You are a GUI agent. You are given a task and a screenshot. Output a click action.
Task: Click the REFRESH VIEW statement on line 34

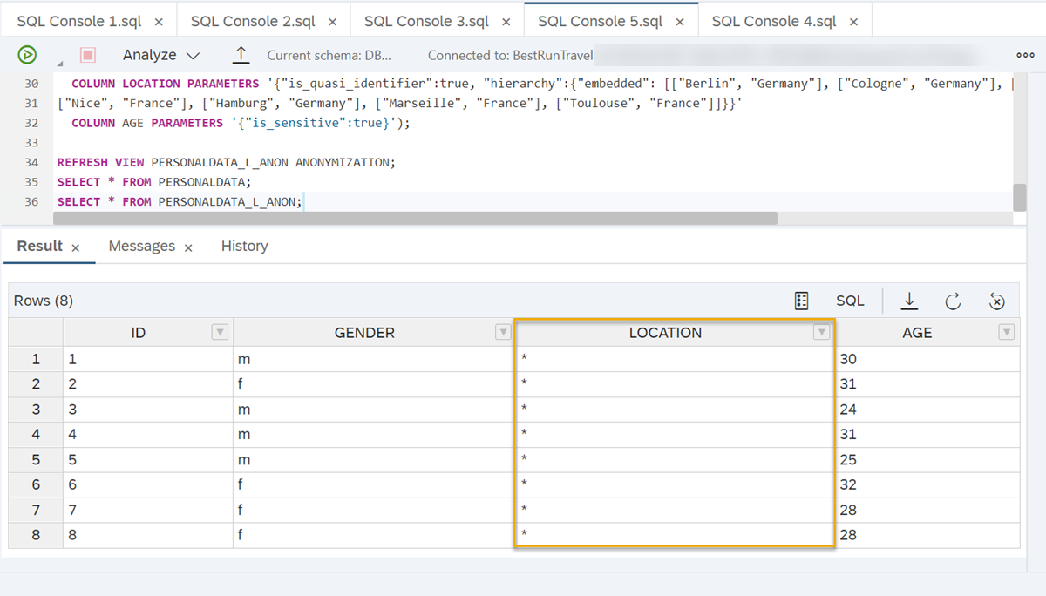227,162
